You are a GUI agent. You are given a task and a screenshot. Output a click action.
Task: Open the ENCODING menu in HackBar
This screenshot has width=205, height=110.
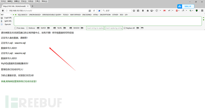[87, 15]
